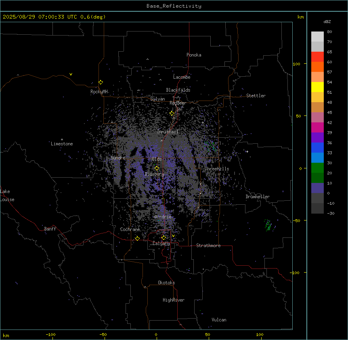
Task: Click the 45 value on dBZ legend
Action: 329,113
